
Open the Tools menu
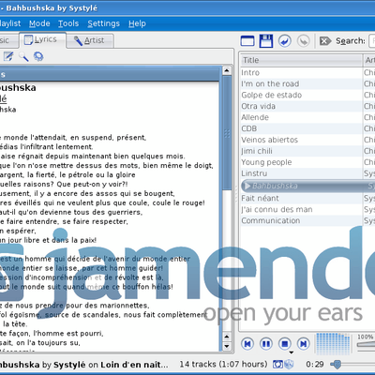click(68, 23)
